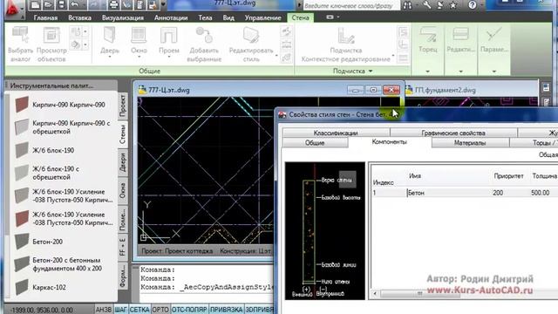Click the Редакти... ribbon button
Screen dimensions: 558x314
(x=461, y=40)
